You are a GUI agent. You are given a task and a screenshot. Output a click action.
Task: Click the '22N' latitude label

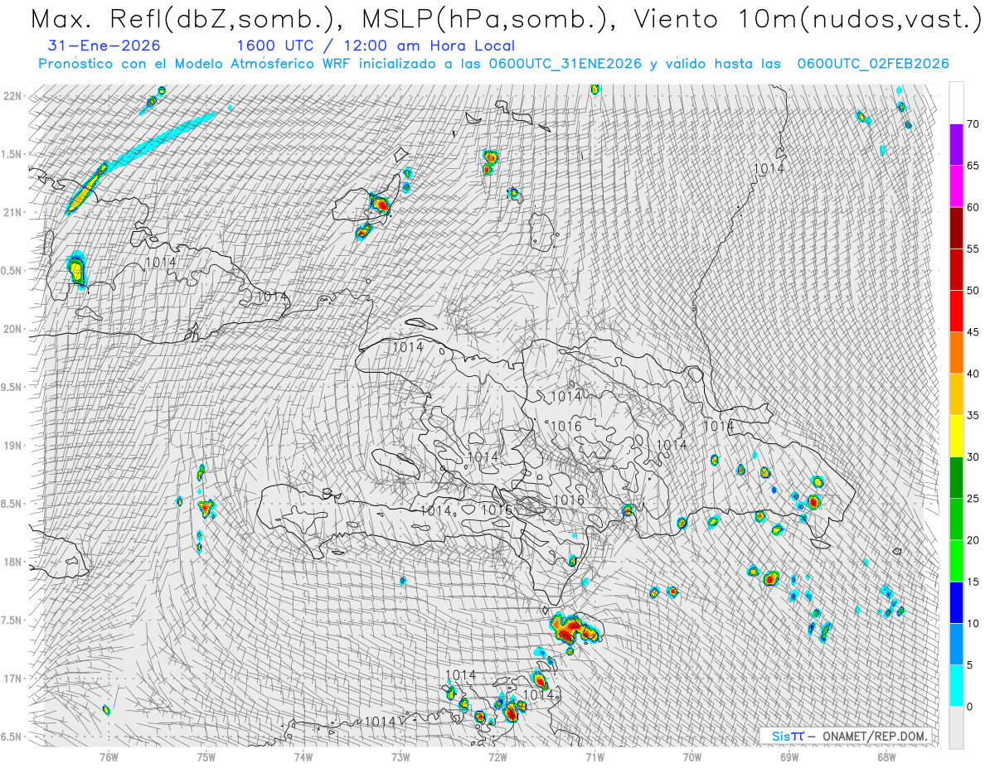(x=12, y=96)
